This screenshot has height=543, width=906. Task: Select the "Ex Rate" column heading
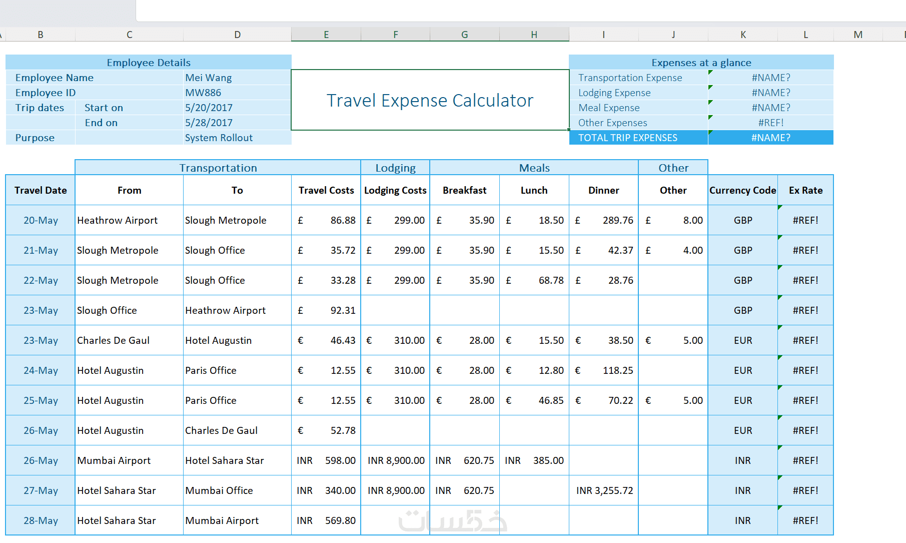click(x=806, y=190)
